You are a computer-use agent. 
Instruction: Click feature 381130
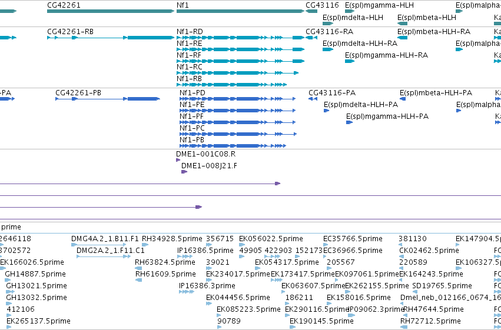pos(400,245)
